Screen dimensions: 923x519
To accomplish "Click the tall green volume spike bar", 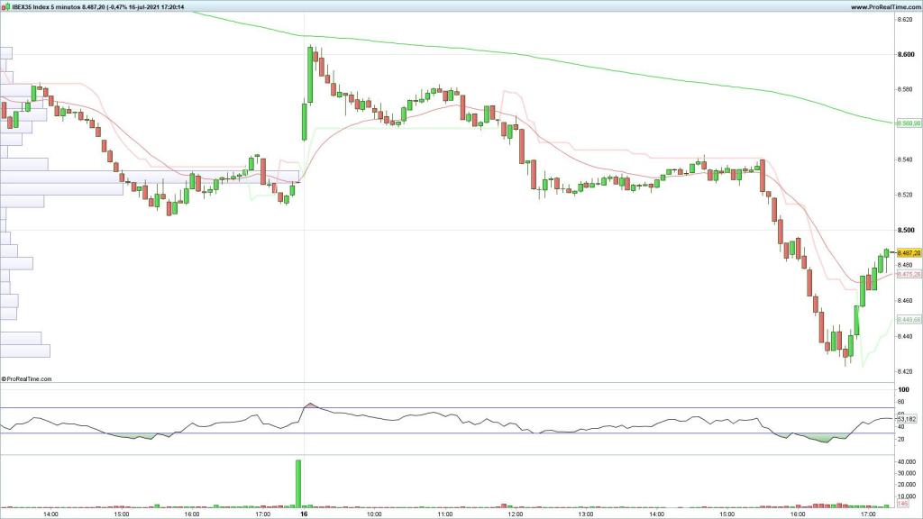I will [298, 483].
